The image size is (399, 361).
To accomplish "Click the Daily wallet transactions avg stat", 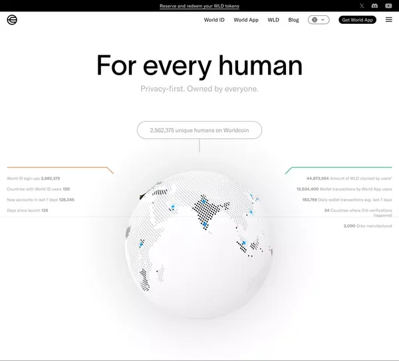I will click(x=347, y=199).
